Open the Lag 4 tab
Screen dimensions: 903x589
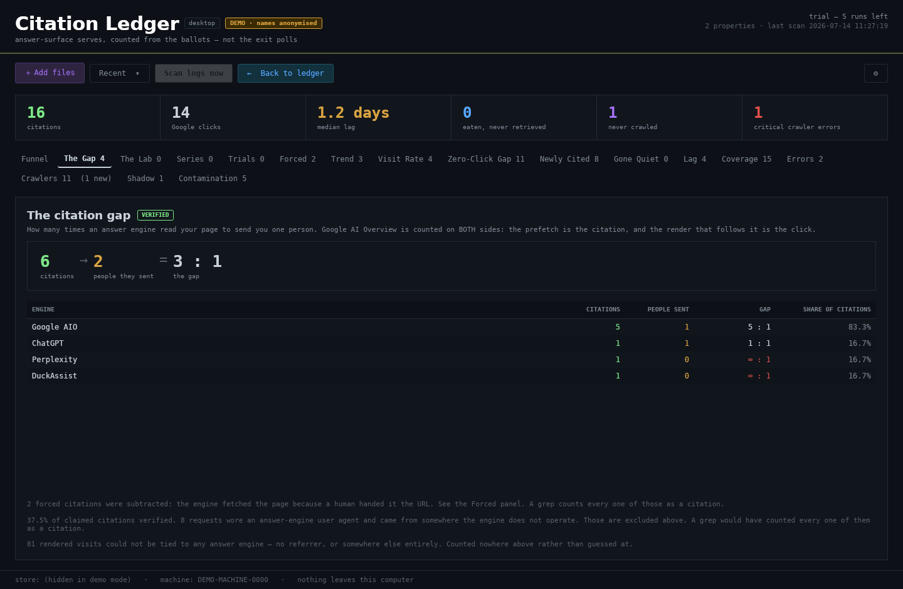click(x=695, y=159)
